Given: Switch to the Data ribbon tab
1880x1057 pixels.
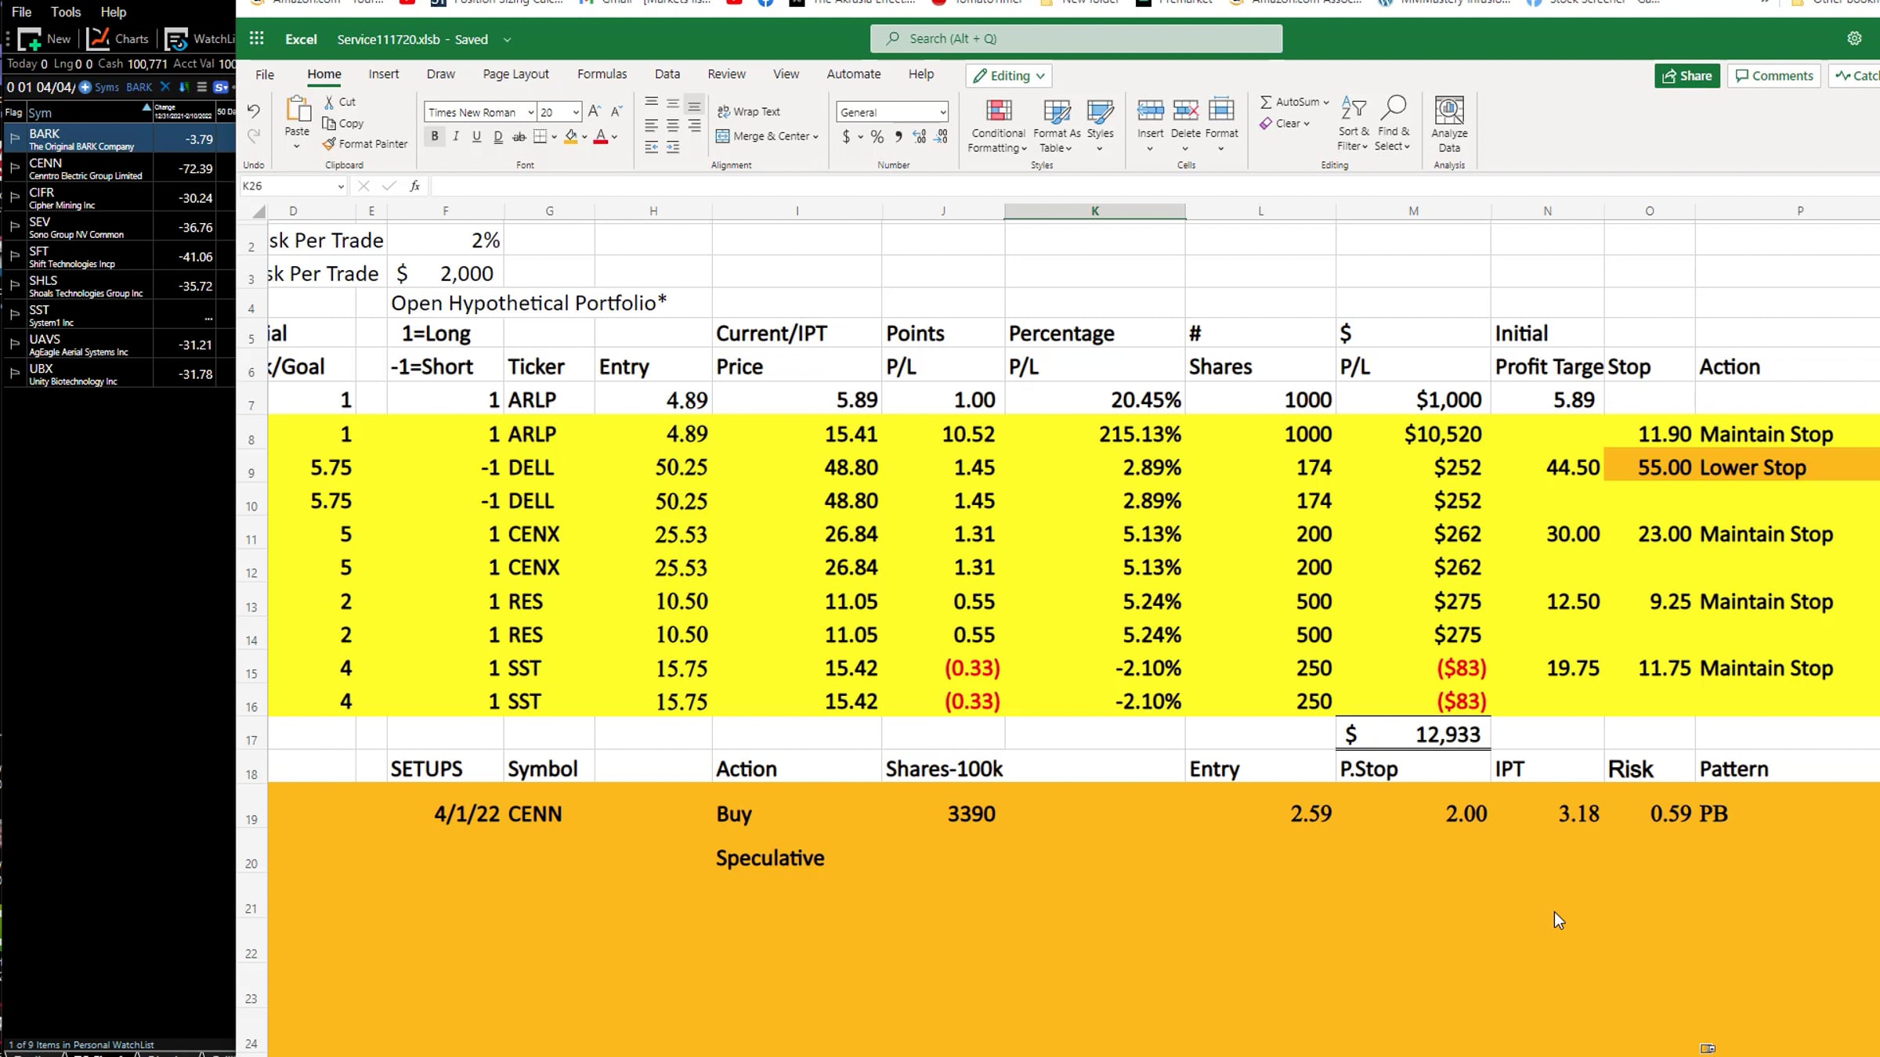Looking at the screenshot, I should coord(667,74).
